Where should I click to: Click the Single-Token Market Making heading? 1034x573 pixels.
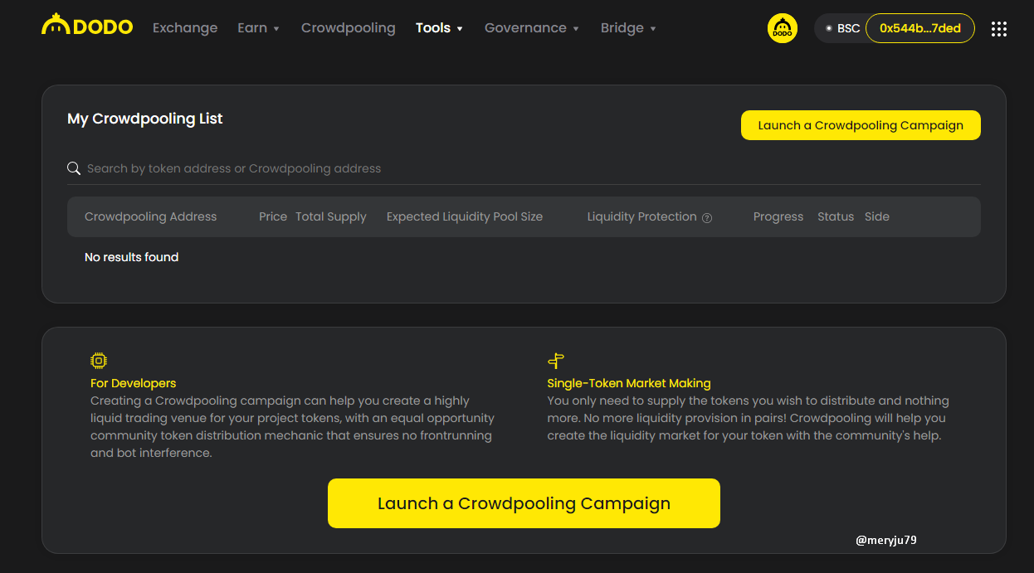629,383
